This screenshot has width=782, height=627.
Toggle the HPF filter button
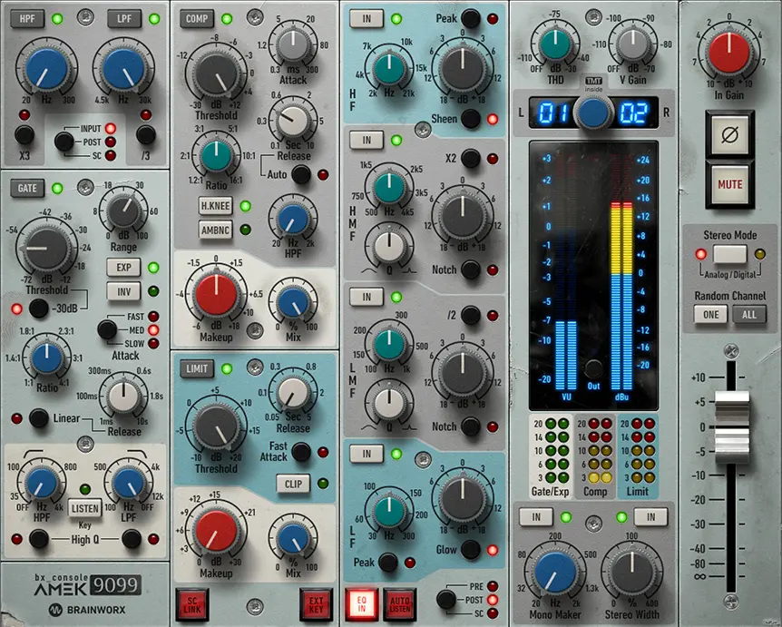click(x=27, y=19)
